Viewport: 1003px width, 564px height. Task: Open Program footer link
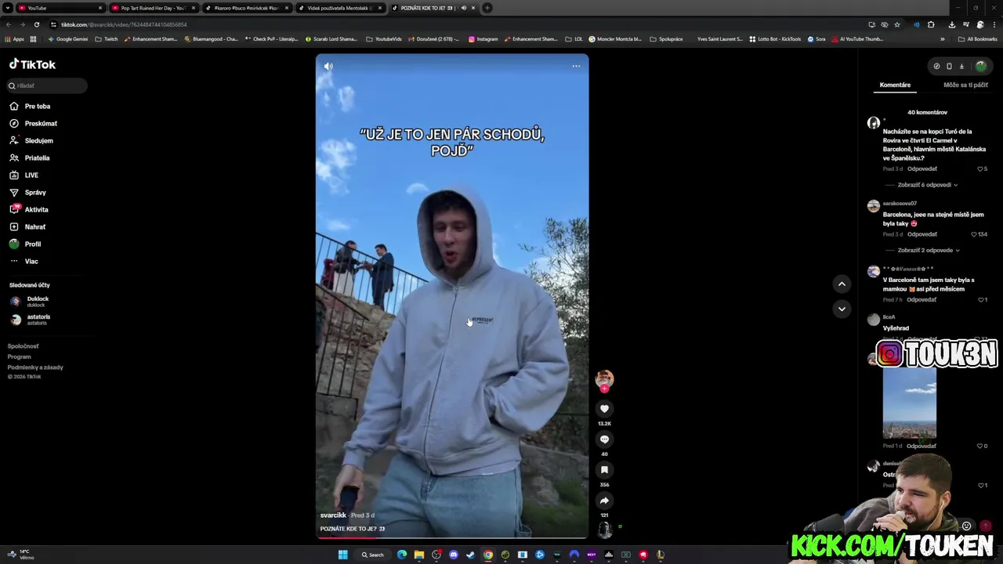[20, 357]
